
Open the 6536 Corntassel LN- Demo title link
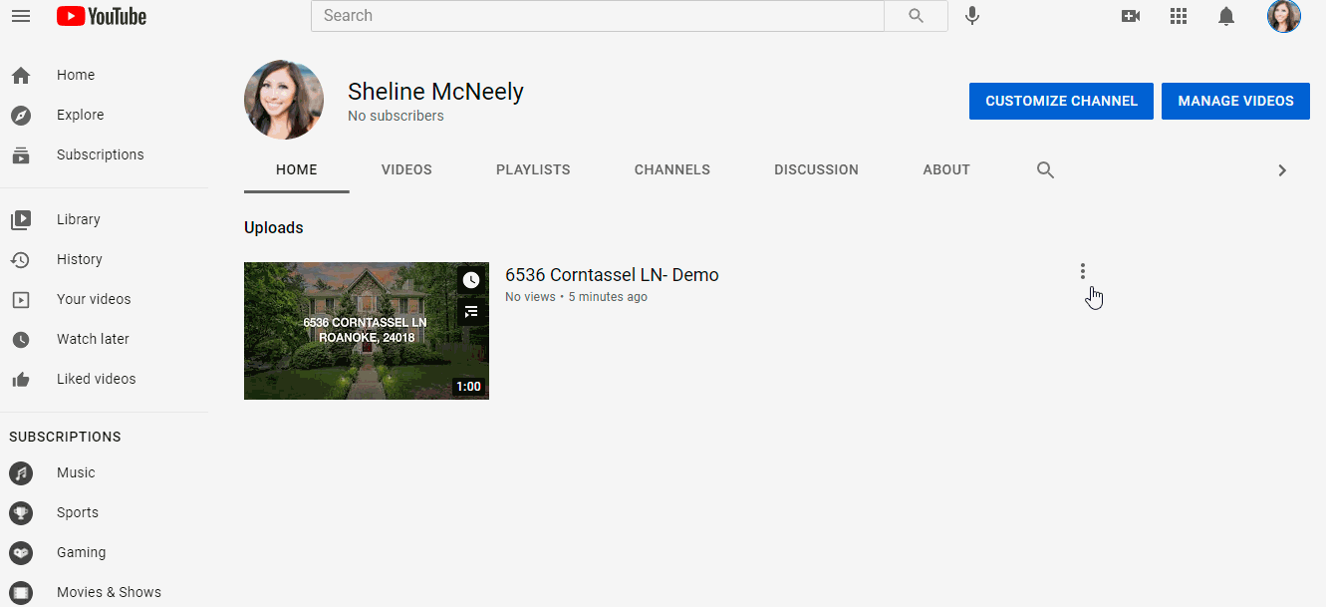click(612, 275)
